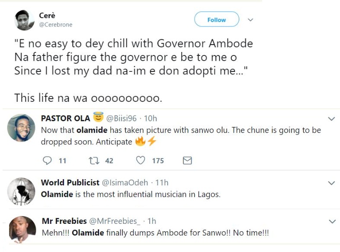This screenshot has width=340, height=252.
Task: Open Cerè's profile picture
Action: [25, 20]
